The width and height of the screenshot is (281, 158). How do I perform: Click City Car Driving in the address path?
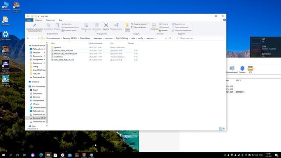pos(122,38)
